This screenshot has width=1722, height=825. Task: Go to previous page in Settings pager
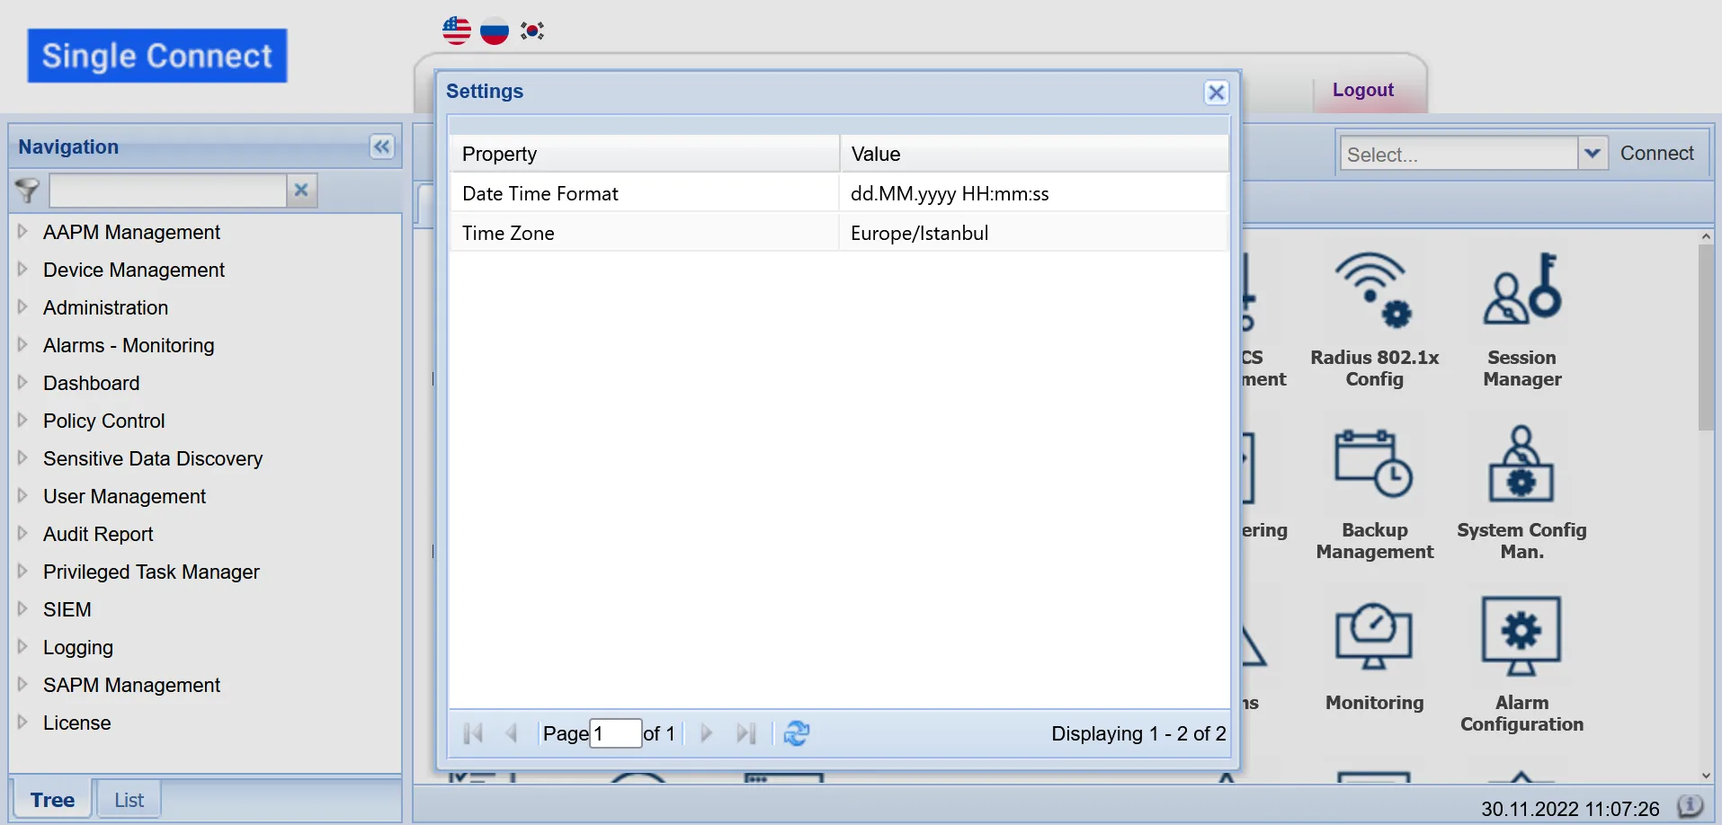(512, 733)
